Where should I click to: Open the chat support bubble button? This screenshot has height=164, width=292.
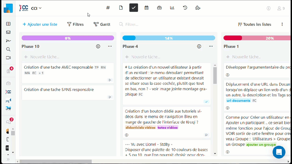279,152
